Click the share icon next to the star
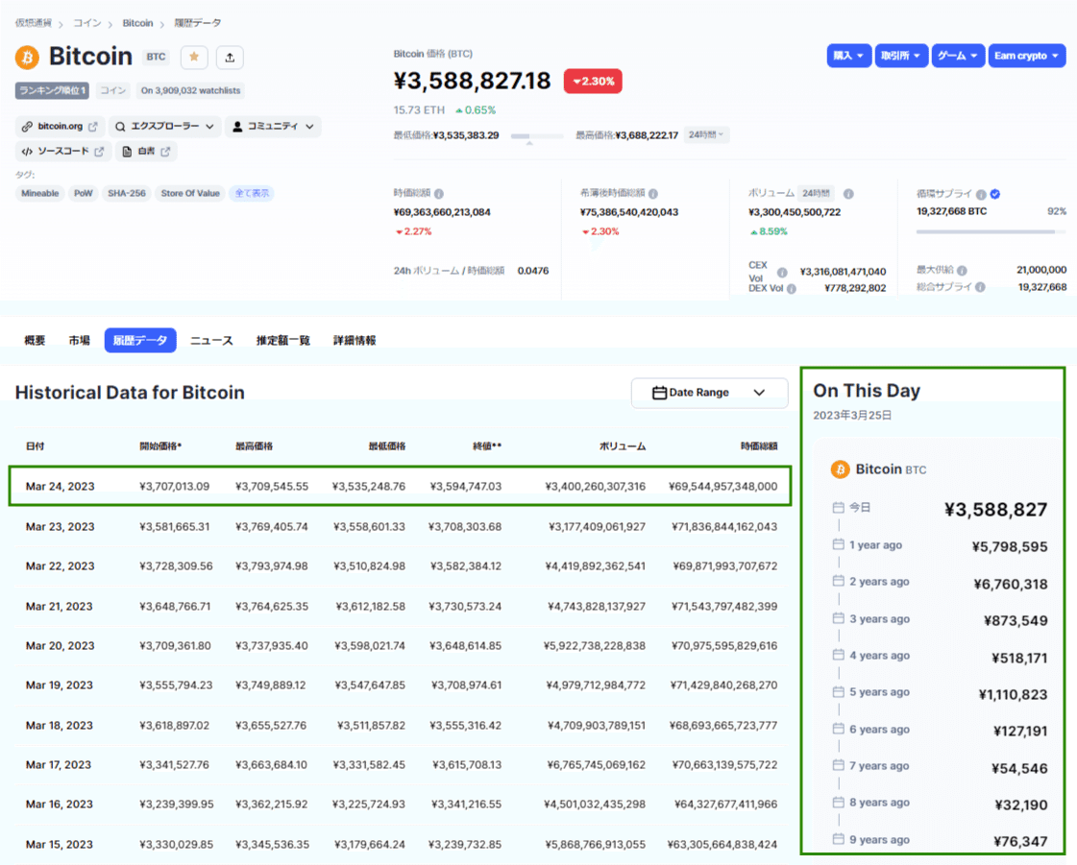Image resolution: width=1077 pixels, height=865 pixels. pos(228,57)
